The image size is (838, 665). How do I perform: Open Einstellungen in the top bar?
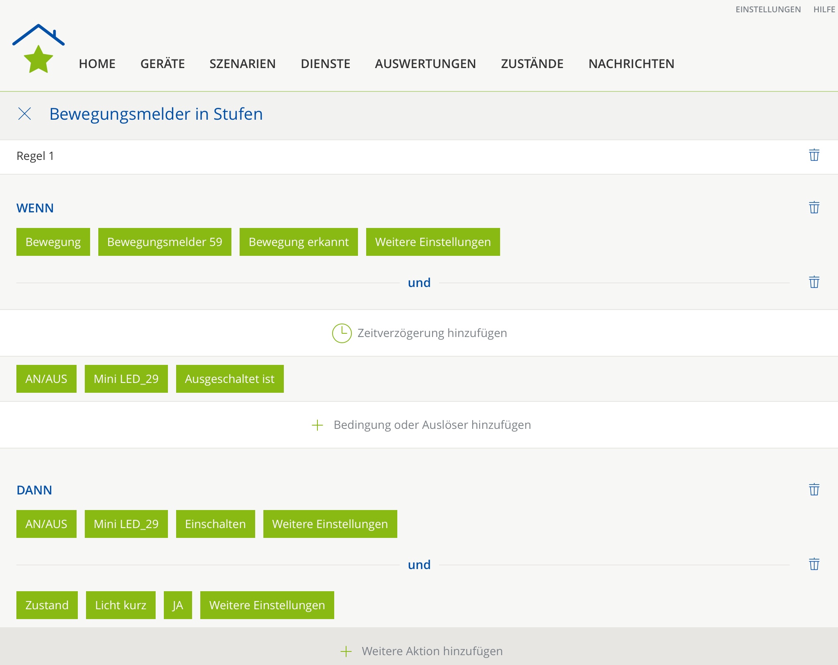768,9
